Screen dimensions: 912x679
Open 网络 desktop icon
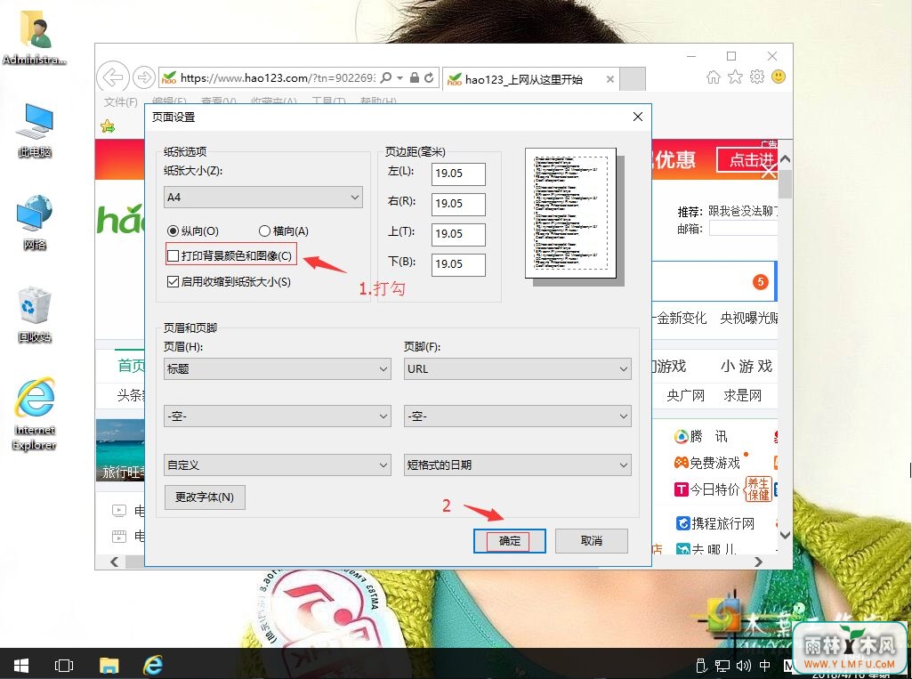[35, 222]
